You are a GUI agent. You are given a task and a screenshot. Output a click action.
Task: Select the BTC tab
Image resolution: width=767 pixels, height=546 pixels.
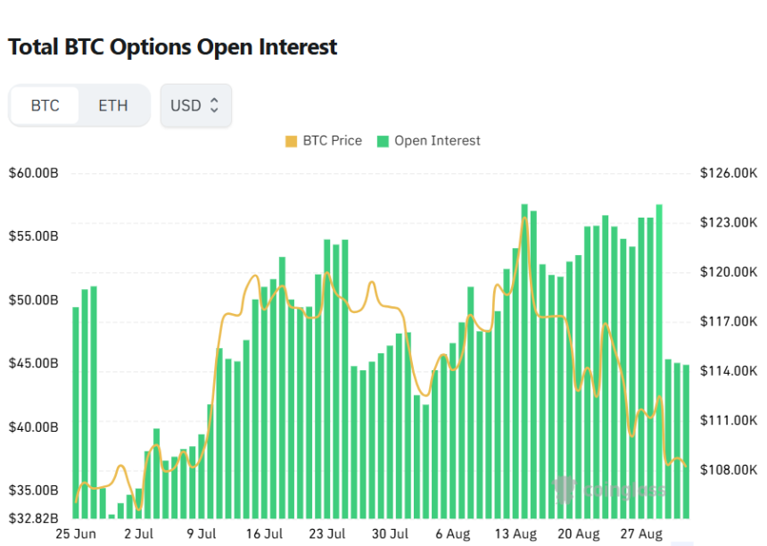tap(45, 105)
